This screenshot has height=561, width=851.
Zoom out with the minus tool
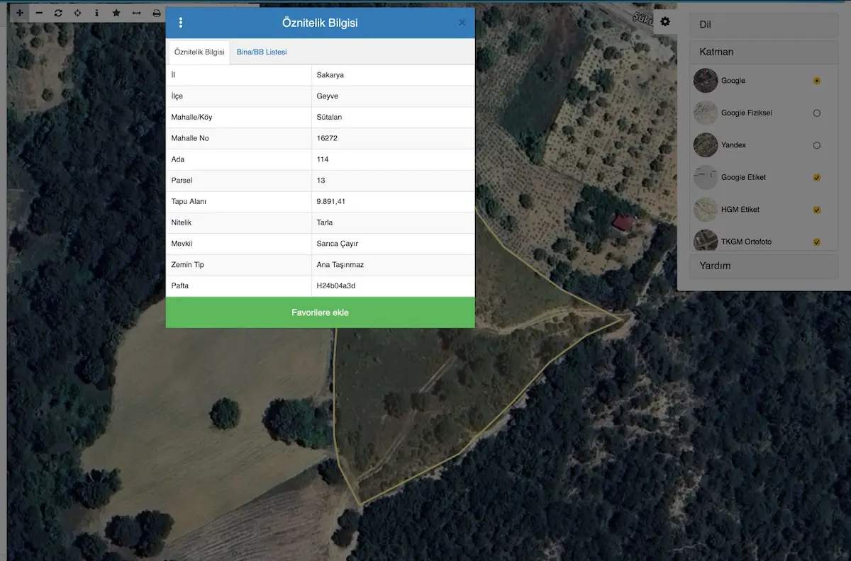(x=39, y=13)
